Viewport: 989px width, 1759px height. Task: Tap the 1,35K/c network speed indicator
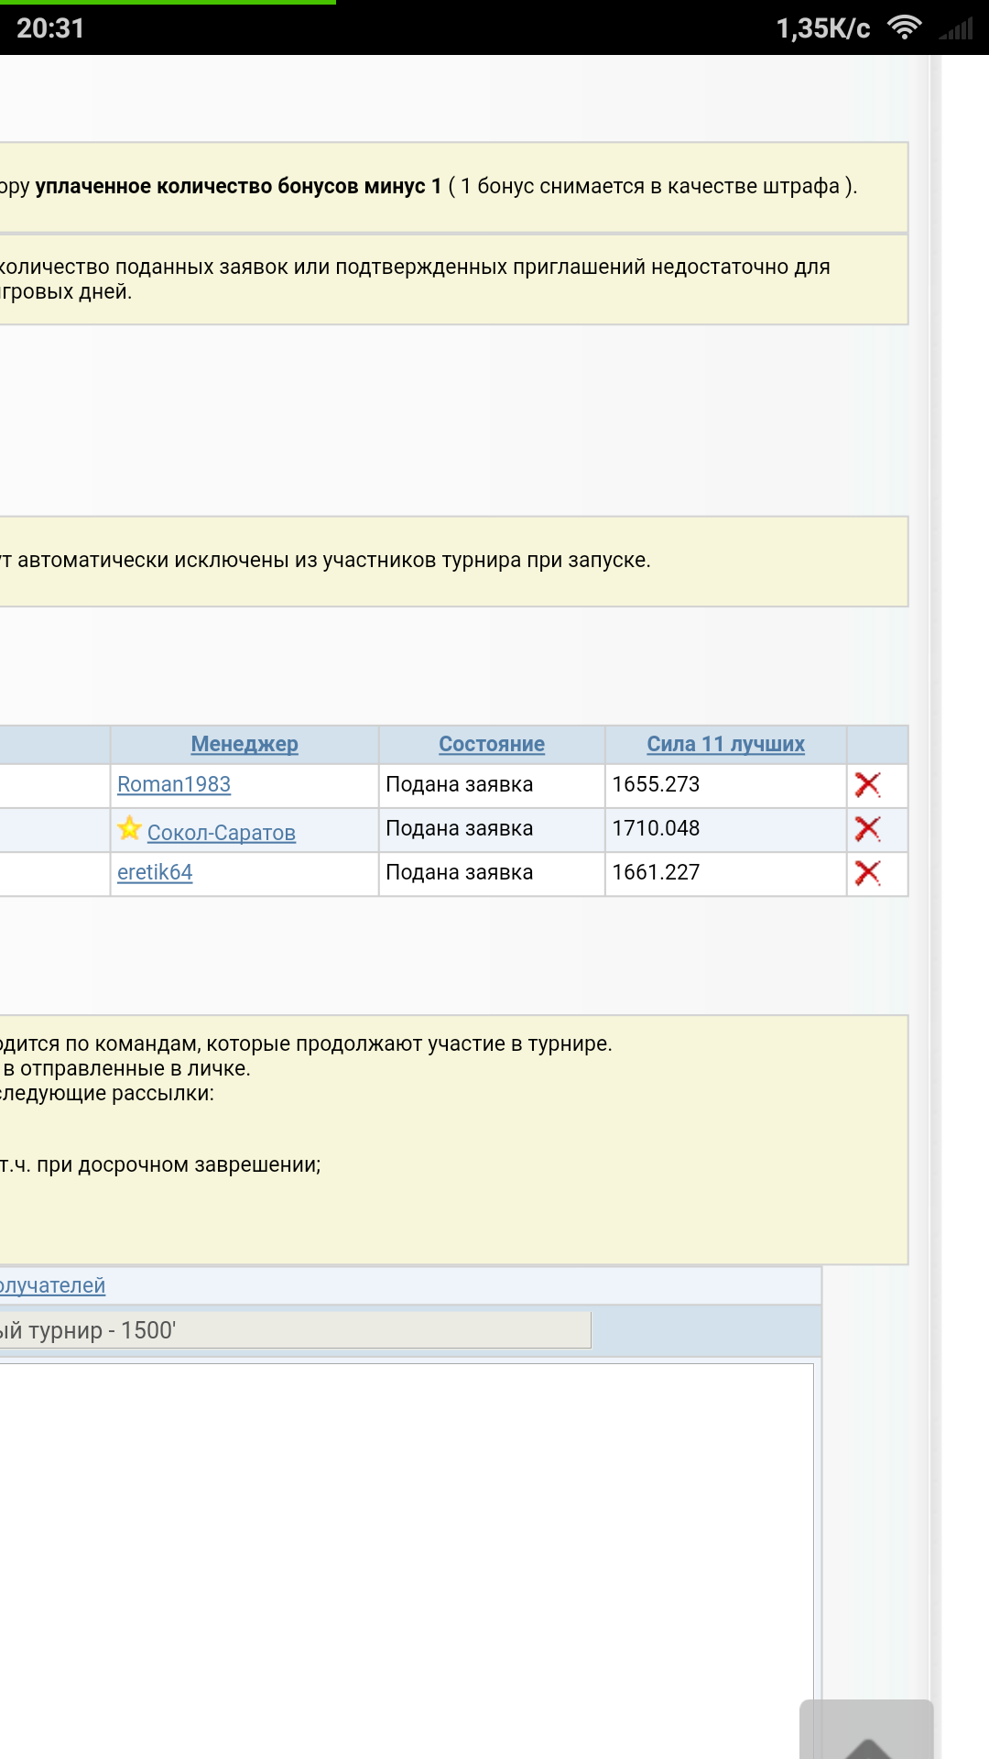[822, 28]
